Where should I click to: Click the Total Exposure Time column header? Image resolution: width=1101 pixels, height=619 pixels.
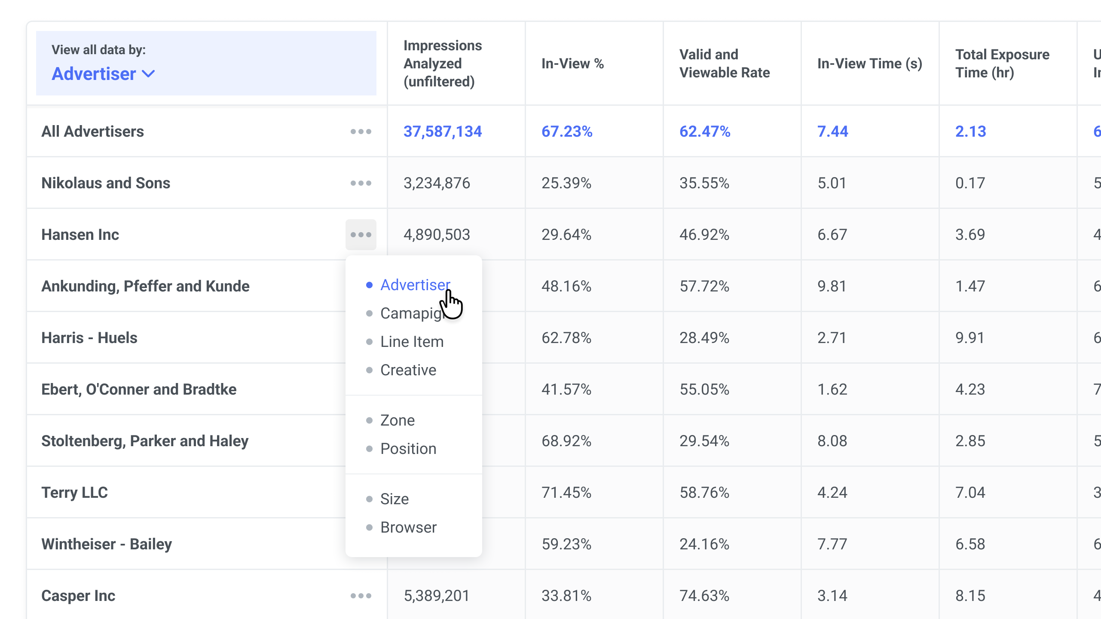pyautogui.click(x=1002, y=64)
